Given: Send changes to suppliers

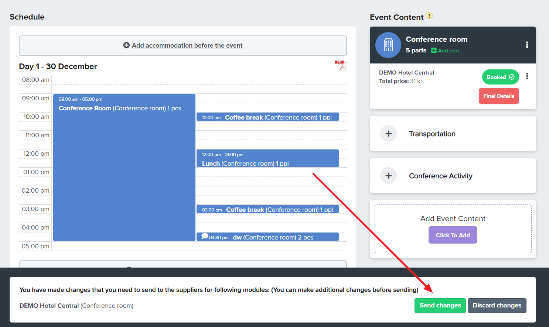Looking at the screenshot, I should [x=440, y=306].
